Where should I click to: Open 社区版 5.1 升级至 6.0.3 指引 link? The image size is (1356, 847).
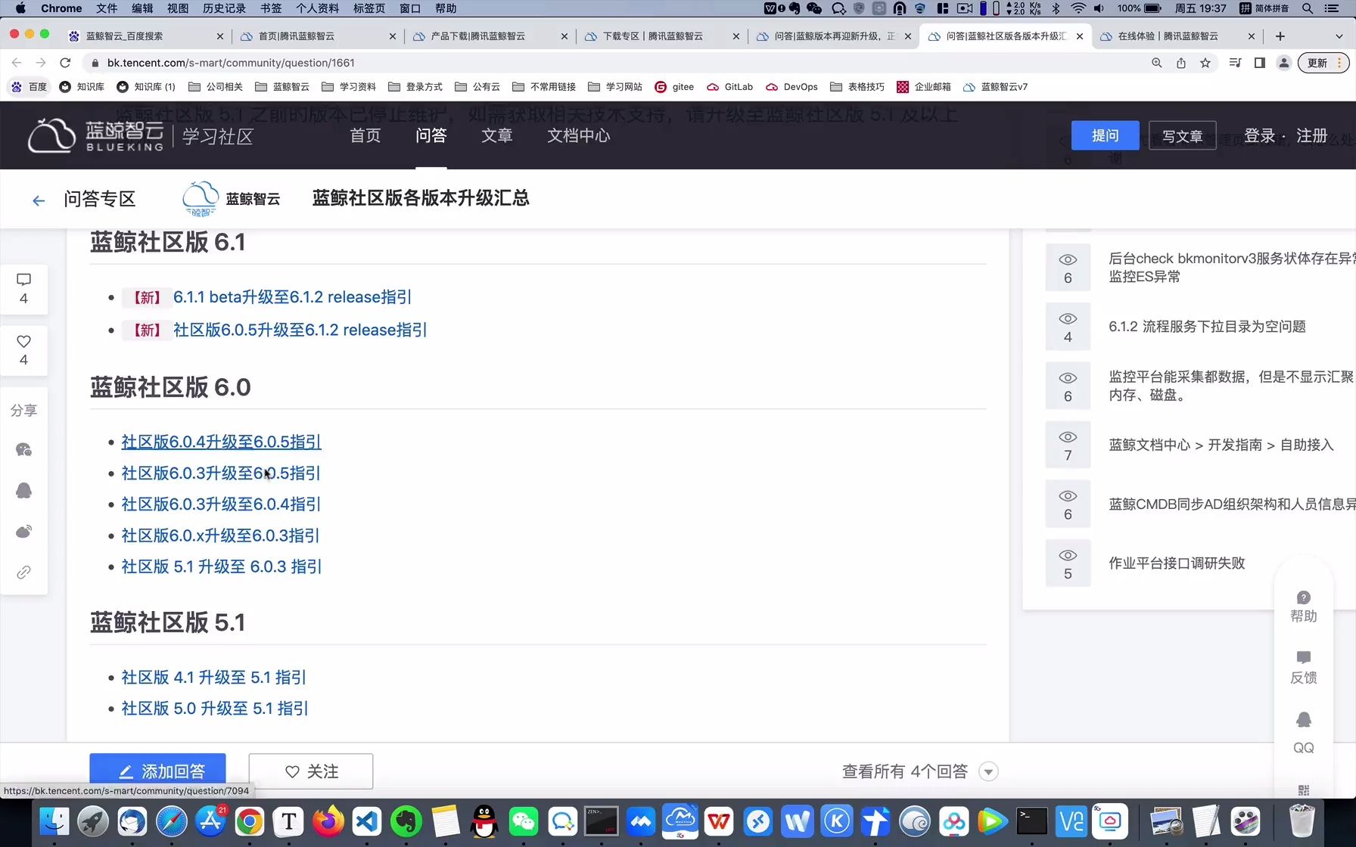222,566
